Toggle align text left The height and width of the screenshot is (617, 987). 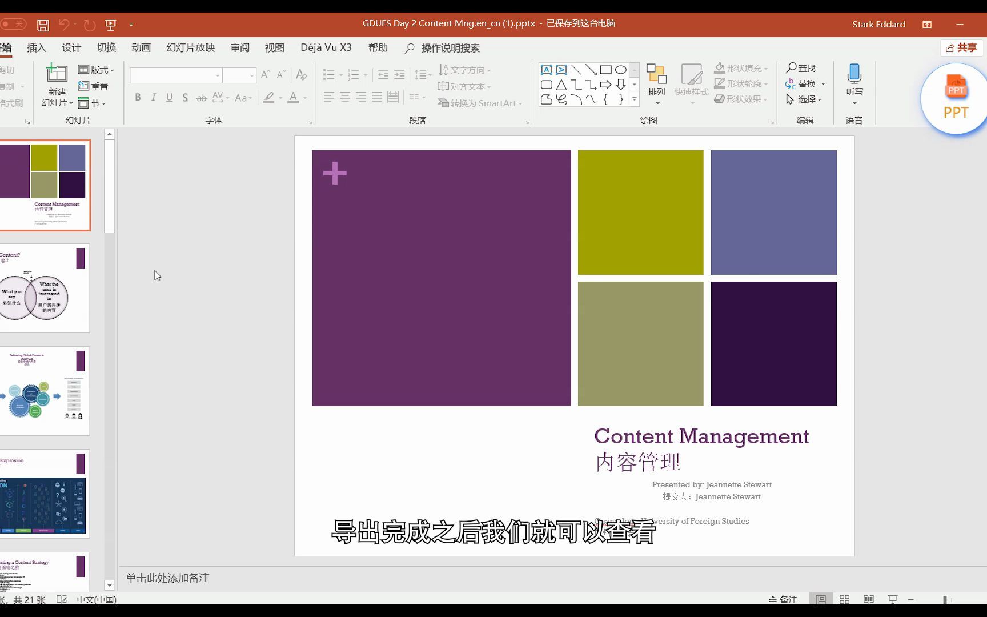point(329,97)
